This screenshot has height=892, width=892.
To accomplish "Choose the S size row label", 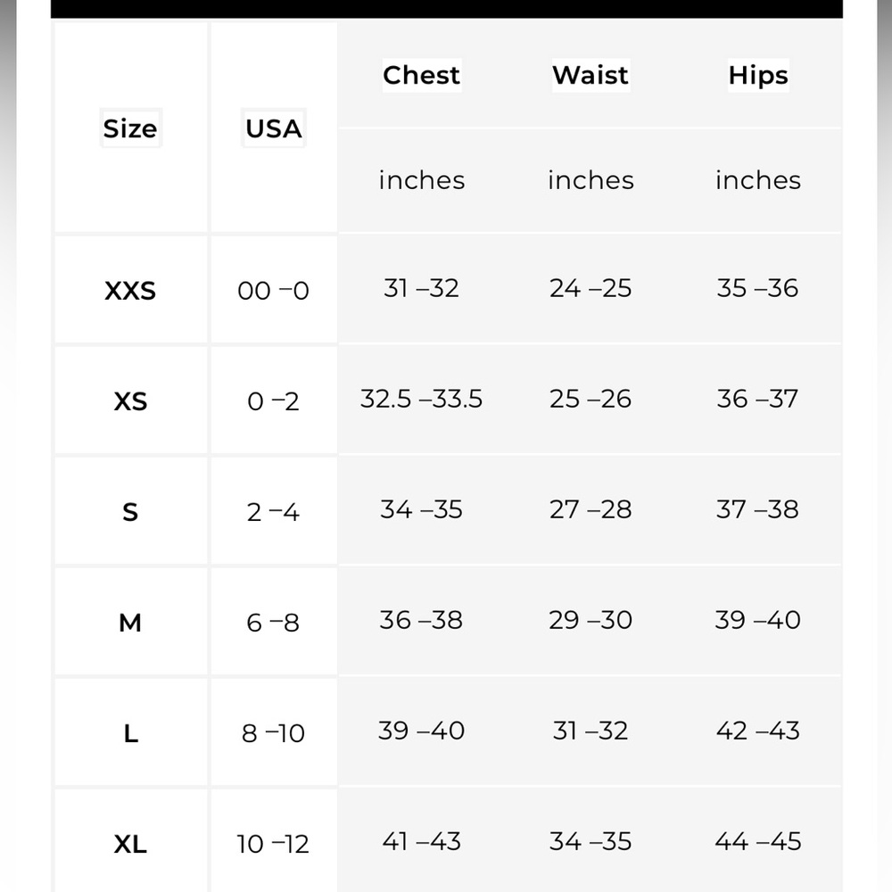I will 130,512.
